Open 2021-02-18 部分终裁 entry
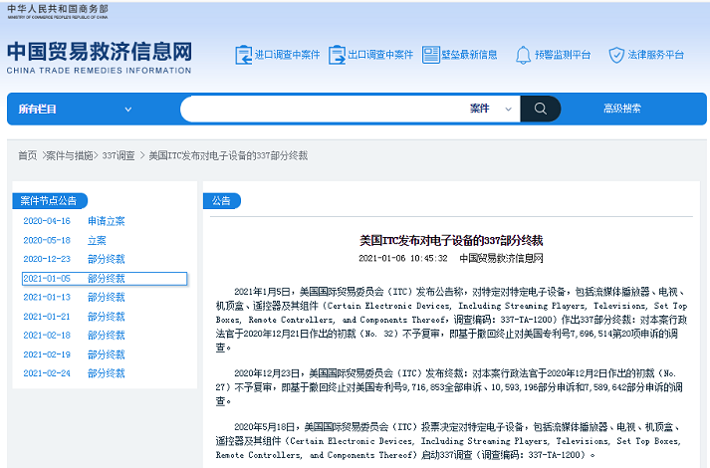Screen dimensions: 710x468 [x=75, y=335]
